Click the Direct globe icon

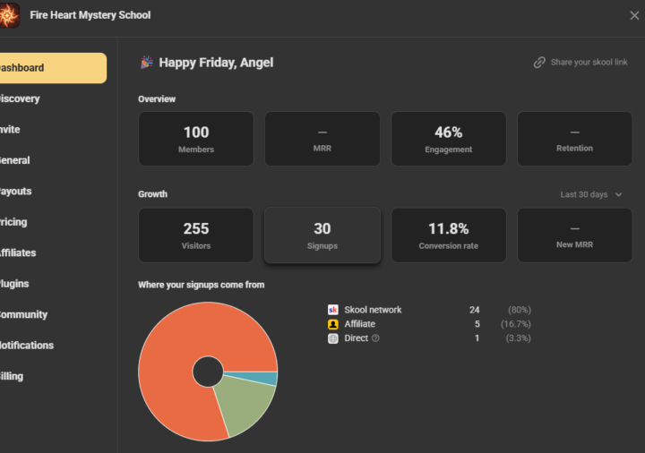click(332, 338)
